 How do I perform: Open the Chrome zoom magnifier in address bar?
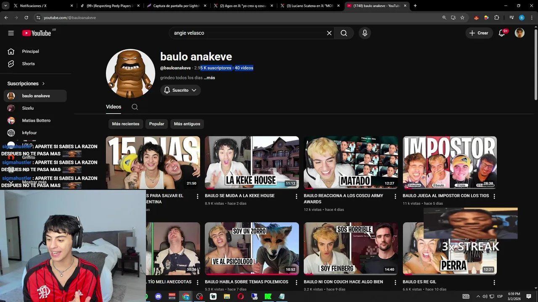click(444, 18)
